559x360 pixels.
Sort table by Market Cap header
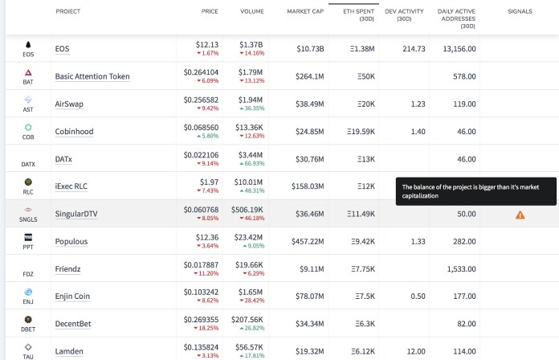point(305,11)
